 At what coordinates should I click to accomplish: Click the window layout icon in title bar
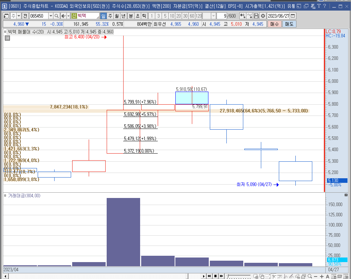click(299, 6)
